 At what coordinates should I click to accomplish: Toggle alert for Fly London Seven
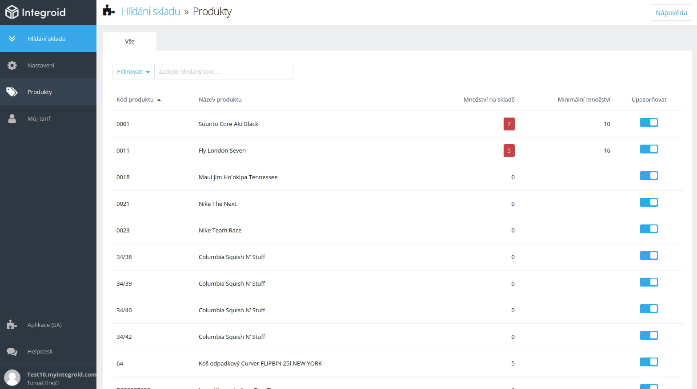pyautogui.click(x=649, y=149)
